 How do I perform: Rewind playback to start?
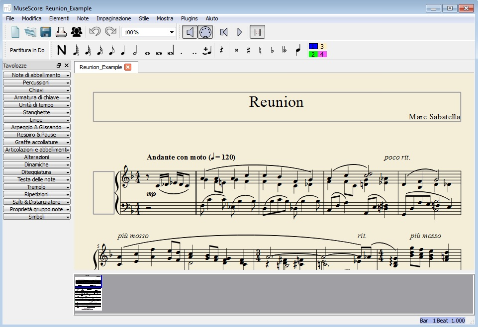[x=224, y=32]
